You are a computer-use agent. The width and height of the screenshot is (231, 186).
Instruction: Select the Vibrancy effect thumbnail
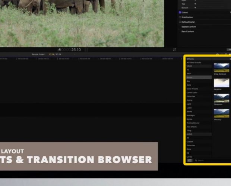[x=222, y=113]
